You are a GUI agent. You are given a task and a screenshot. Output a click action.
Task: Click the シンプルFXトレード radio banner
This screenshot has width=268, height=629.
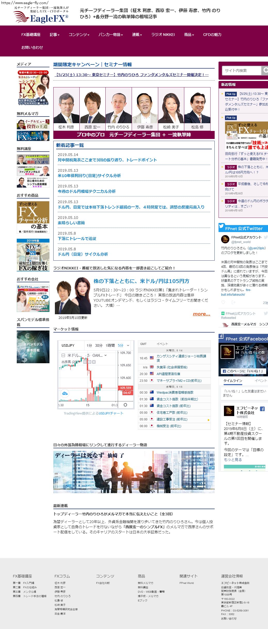[x=33, y=88]
